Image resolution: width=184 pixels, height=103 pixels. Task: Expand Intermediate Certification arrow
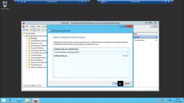pyautogui.click(x=26, y=46)
